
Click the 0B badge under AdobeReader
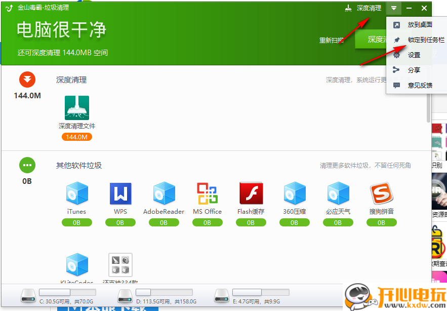click(164, 222)
